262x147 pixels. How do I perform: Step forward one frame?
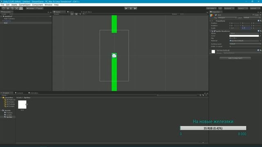coord(135,8)
